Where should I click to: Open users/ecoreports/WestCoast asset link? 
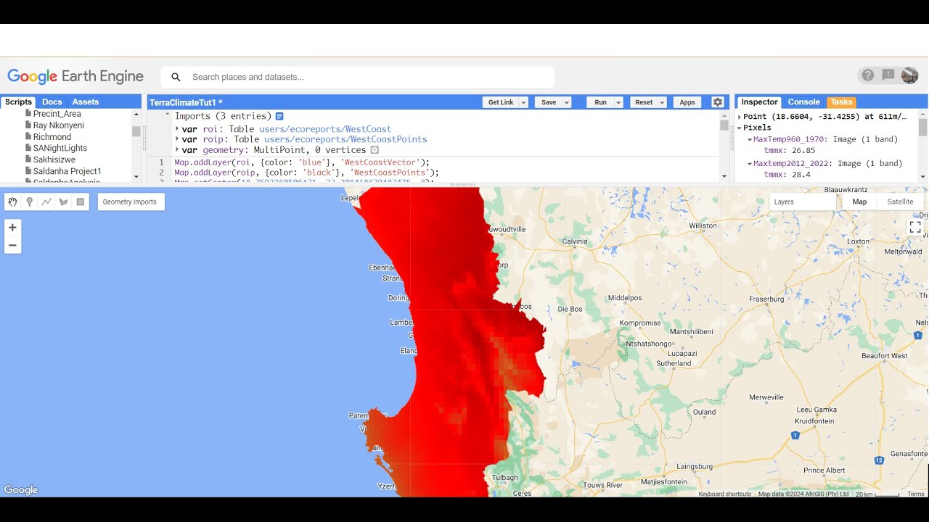325,129
